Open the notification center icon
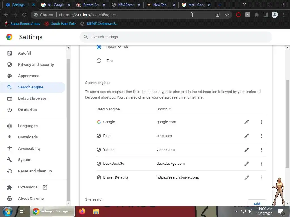Image resolution: width=290 pixels, height=217 pixels. pos(281,211)
